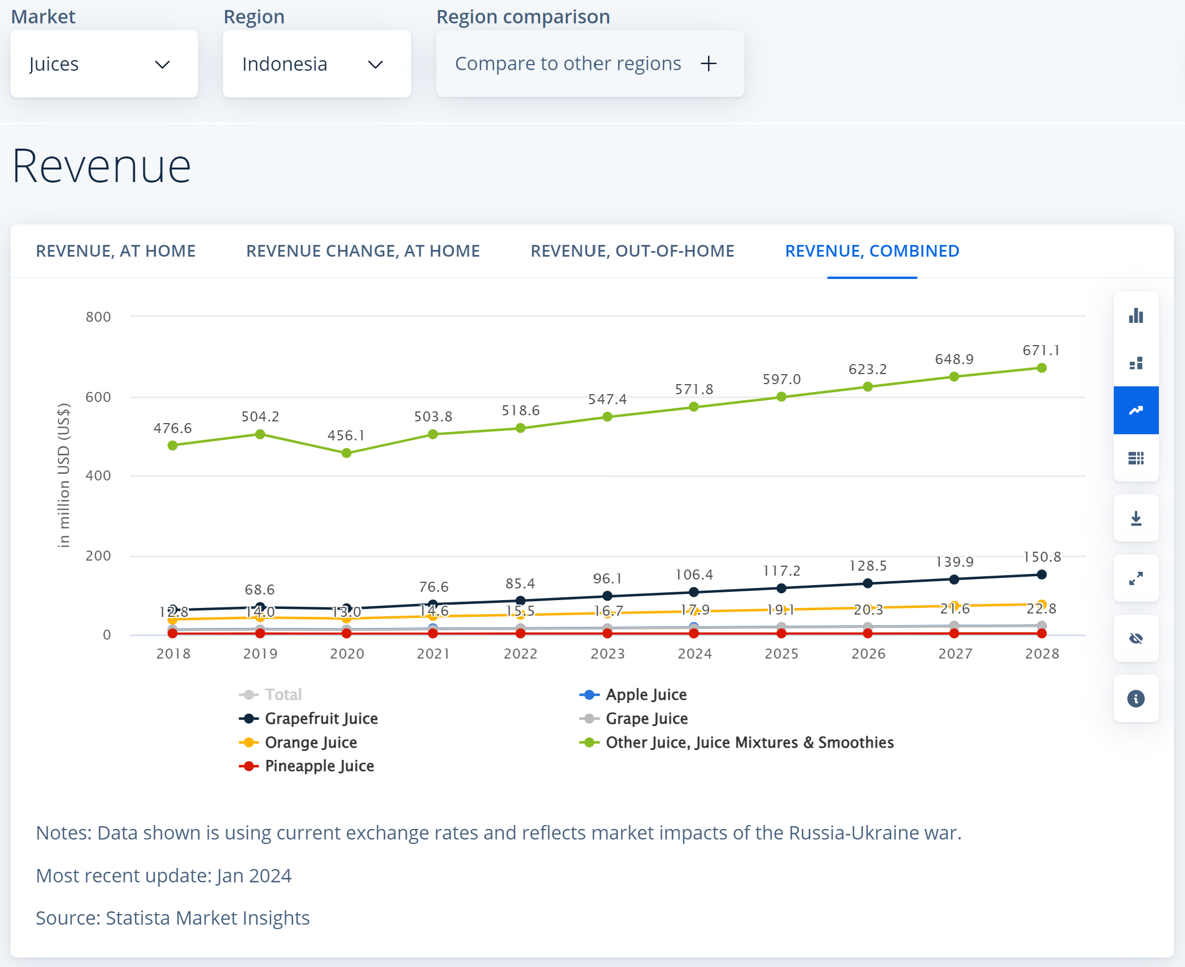
Task: Click the hide data labels eye icon
Action: click(x=1135, y=639)
